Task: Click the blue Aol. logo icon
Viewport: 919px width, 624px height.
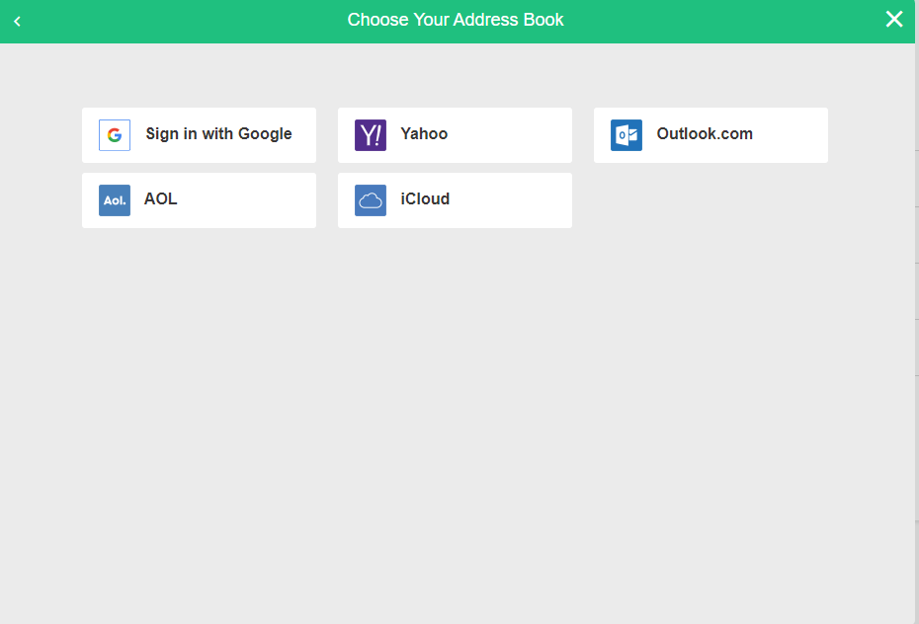Action: pyautogui.click(x=115, y=200)
